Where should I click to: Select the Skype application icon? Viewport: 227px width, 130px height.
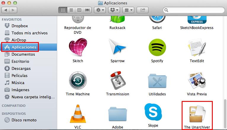pos(153,112)
